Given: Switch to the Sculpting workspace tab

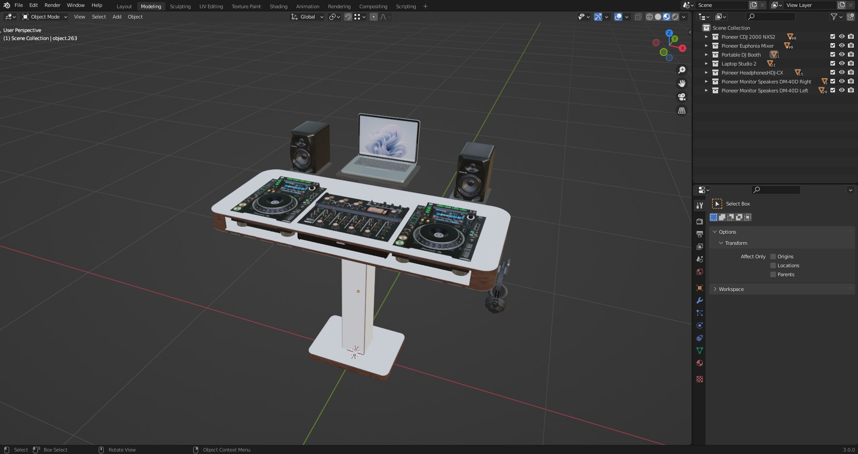Looking at the screenshot, I should point(180,6).
